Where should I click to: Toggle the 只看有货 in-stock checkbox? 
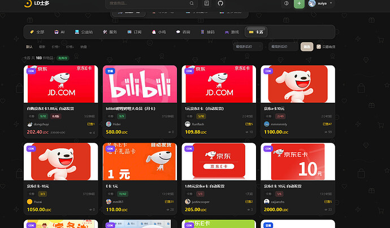[x=319, y=47]
